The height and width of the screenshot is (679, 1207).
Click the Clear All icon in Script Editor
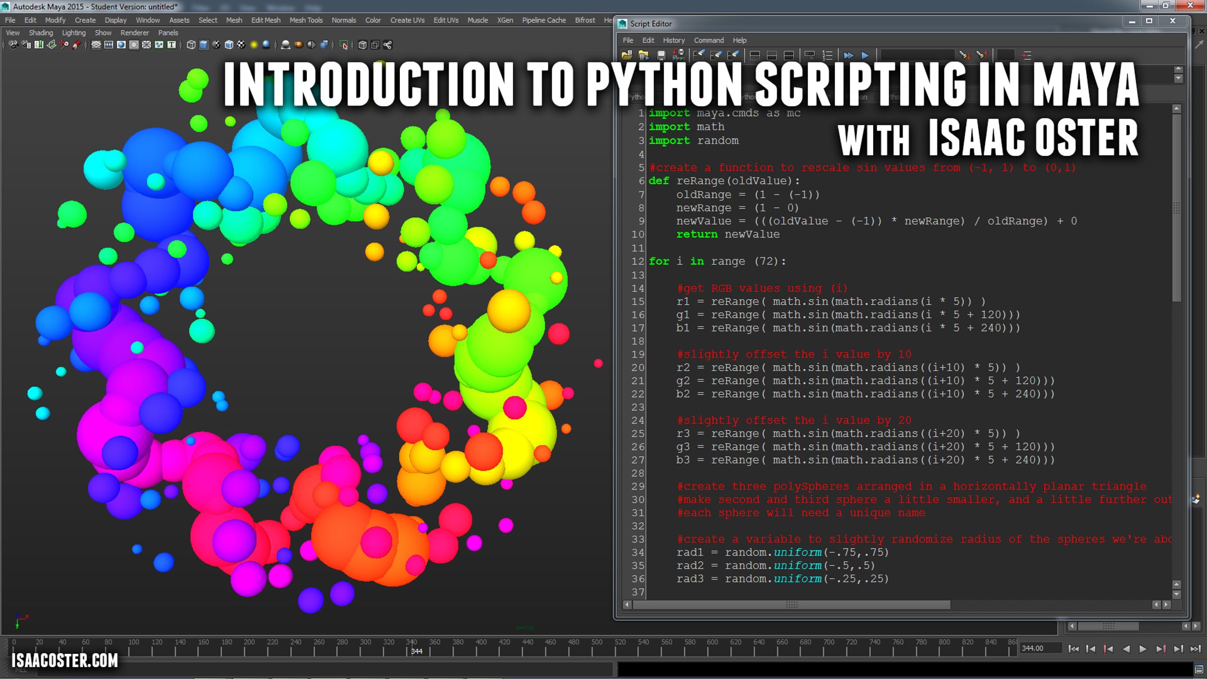(733, 55)
